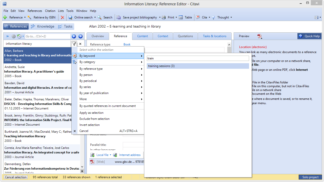Click the Solo project button
The image size is (324, 182).
[x=310, y=177]
